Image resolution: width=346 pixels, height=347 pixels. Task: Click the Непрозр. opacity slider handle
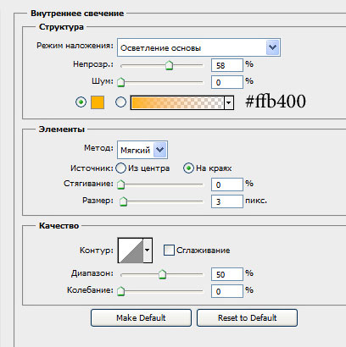tap(169, 65)
